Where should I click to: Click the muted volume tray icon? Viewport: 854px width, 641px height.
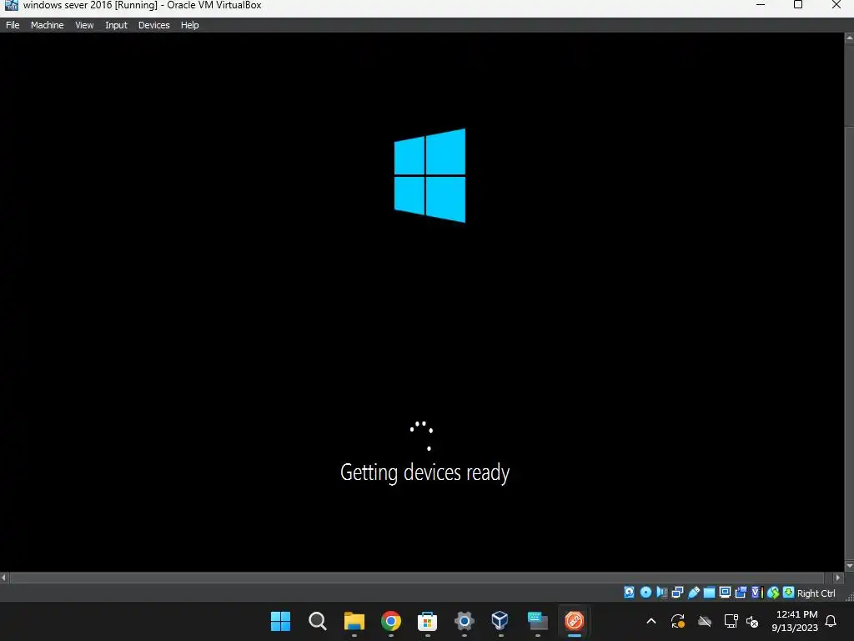click(752, 621)
